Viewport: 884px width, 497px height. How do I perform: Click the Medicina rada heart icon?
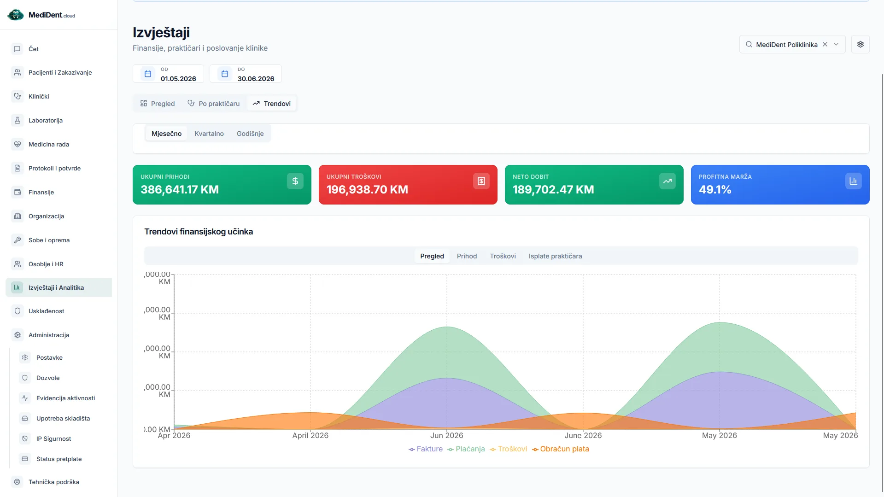click(17, 144)
